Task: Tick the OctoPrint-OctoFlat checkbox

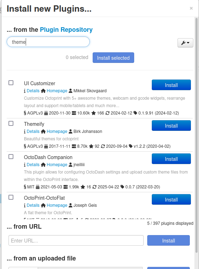Action: pos(11,197)
